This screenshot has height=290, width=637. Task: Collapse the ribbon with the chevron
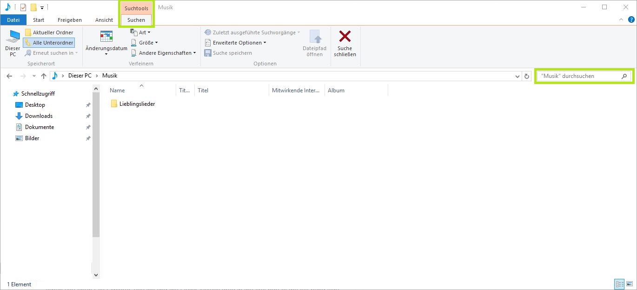[621, 20]
